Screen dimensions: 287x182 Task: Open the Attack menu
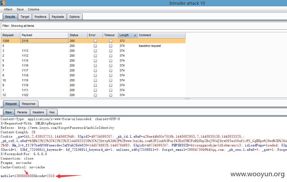(x=8, y=9)
